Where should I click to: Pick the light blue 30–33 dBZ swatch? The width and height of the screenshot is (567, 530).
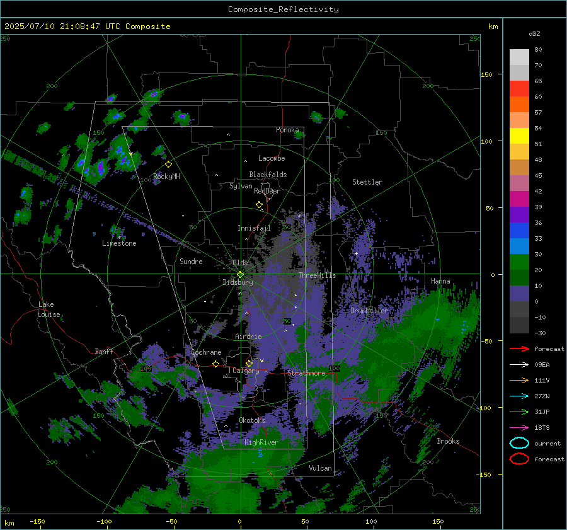[519, 246]
